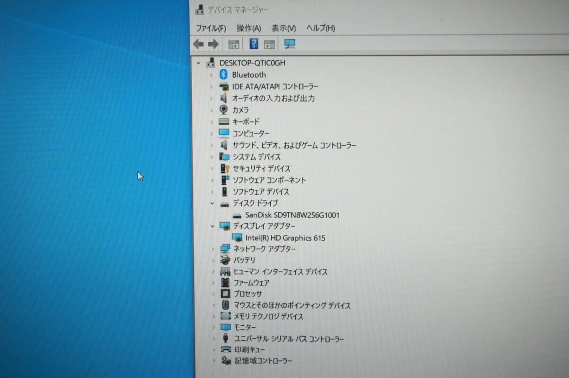
Task: Click the display icon next to モニター
Action: click(226, 328)
